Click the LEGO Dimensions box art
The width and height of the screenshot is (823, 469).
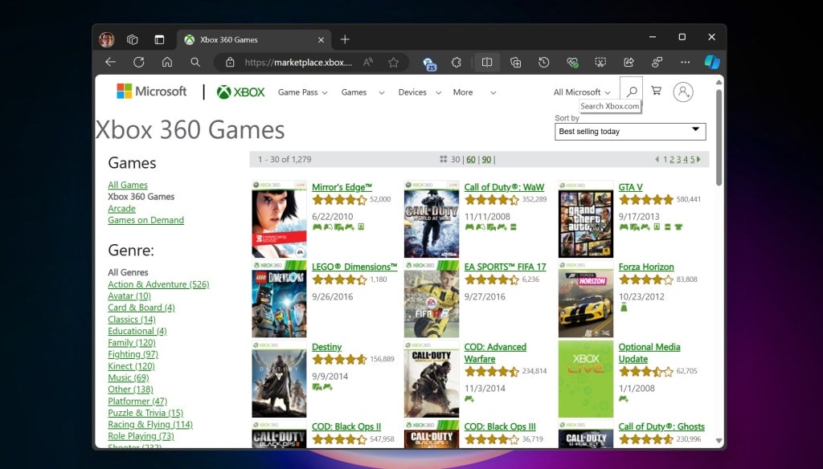[279, 299]
